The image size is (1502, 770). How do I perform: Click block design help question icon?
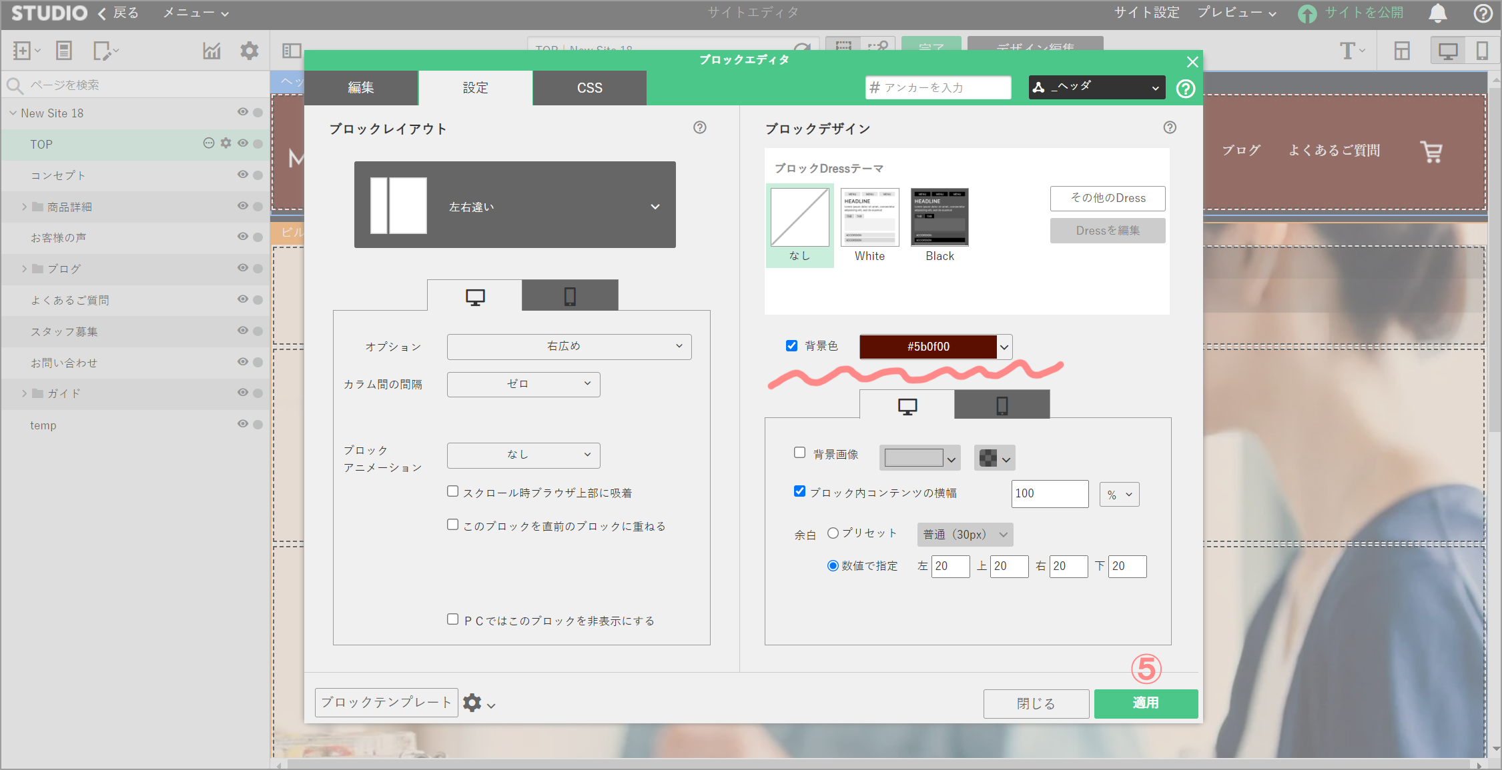pos(1169,127)
